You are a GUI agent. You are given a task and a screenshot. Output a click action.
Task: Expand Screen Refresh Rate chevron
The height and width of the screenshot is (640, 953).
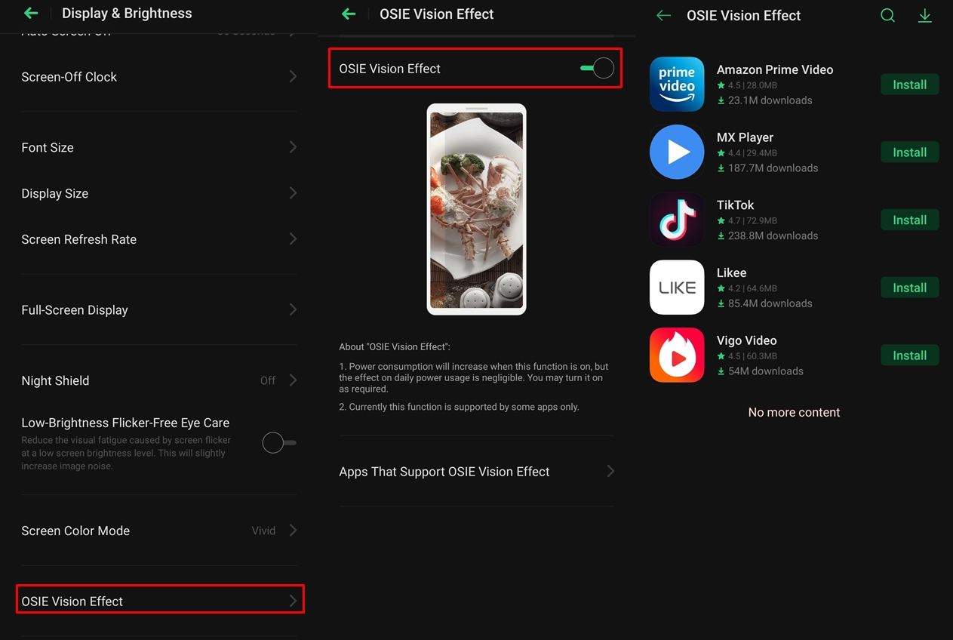pyautogui.click(x=293, y=239)
